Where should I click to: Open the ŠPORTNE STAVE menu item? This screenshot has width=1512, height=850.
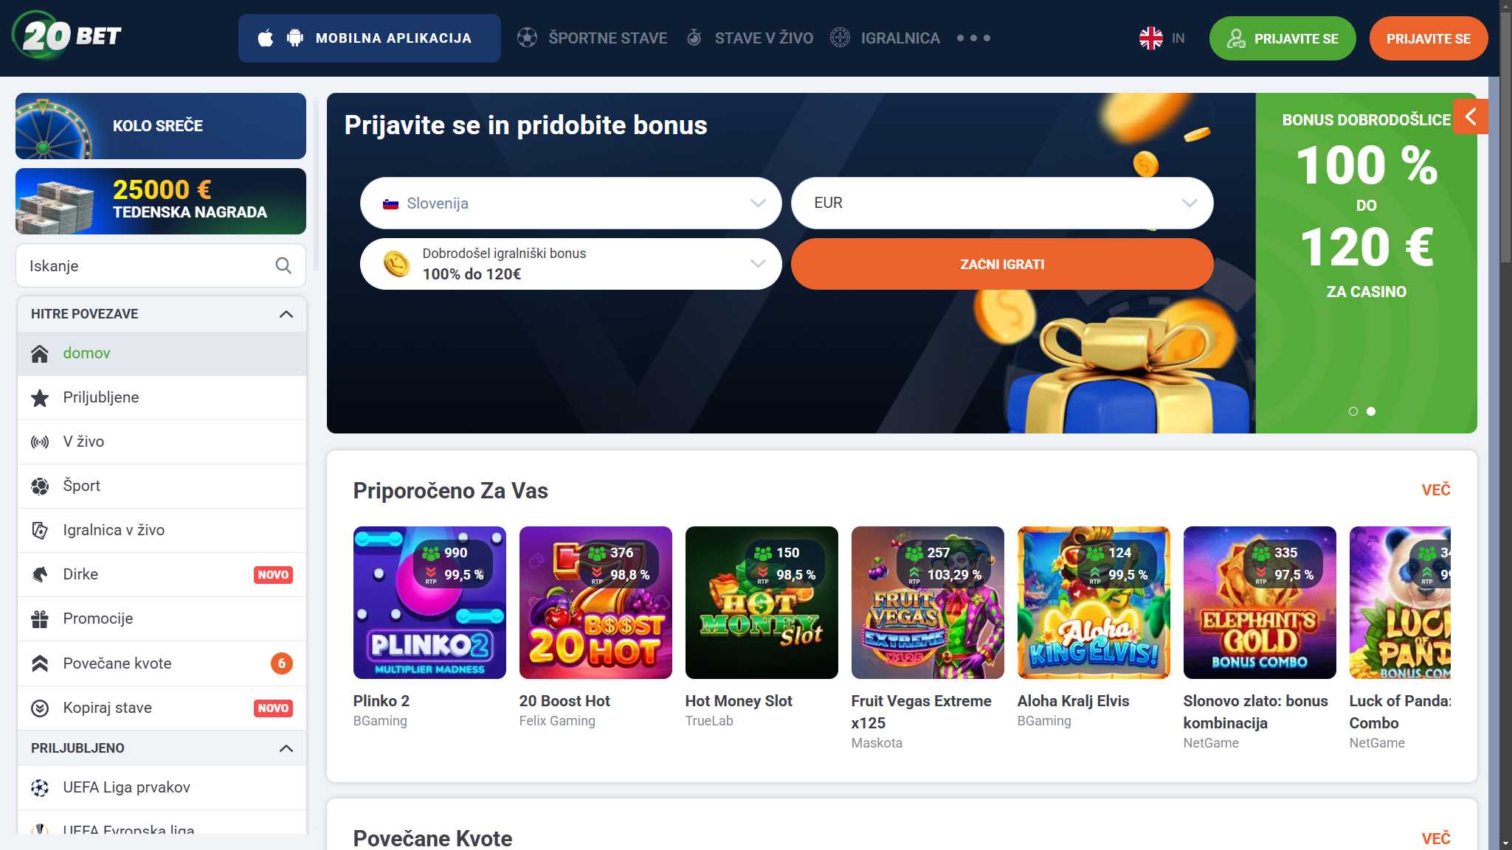(593, 38)
